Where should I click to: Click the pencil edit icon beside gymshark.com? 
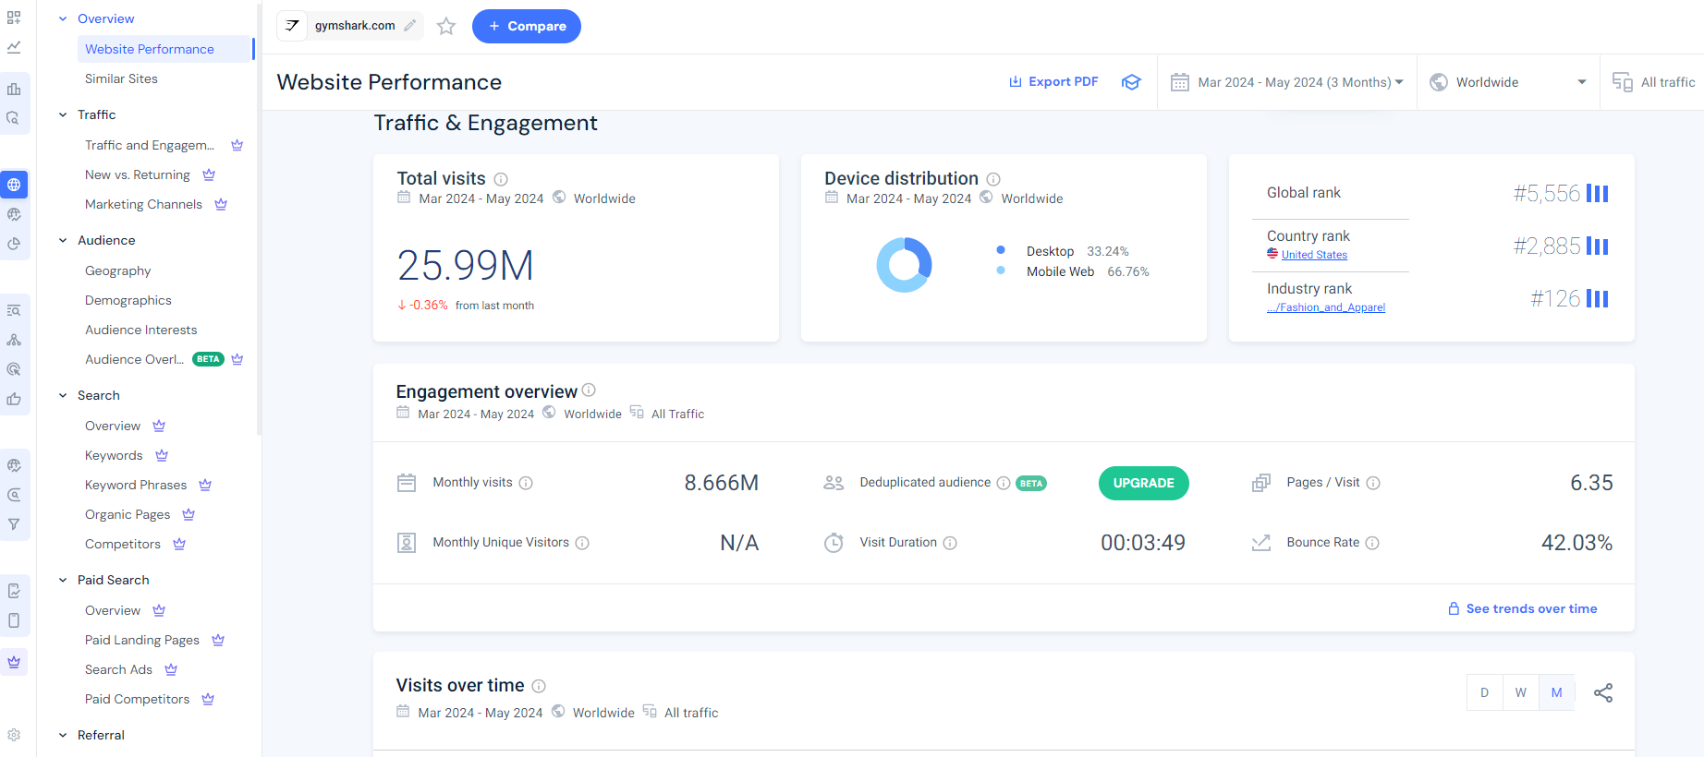click(410, 26)
